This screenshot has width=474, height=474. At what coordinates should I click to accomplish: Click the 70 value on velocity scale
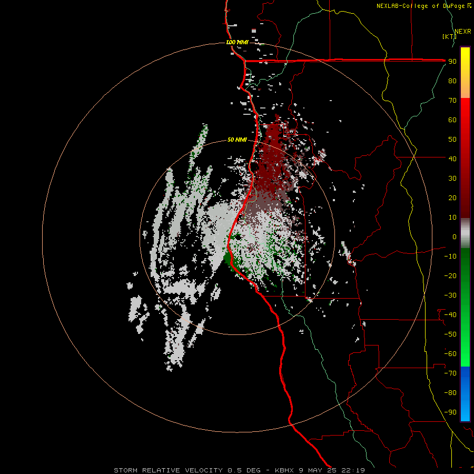coord(452,101)
